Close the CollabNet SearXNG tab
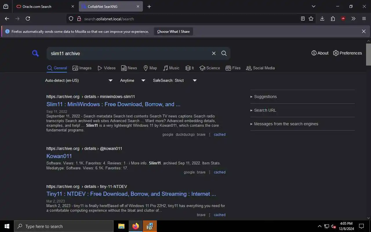Screen dimensions: 371x232 pyautogui.click(x=138, y=6)
